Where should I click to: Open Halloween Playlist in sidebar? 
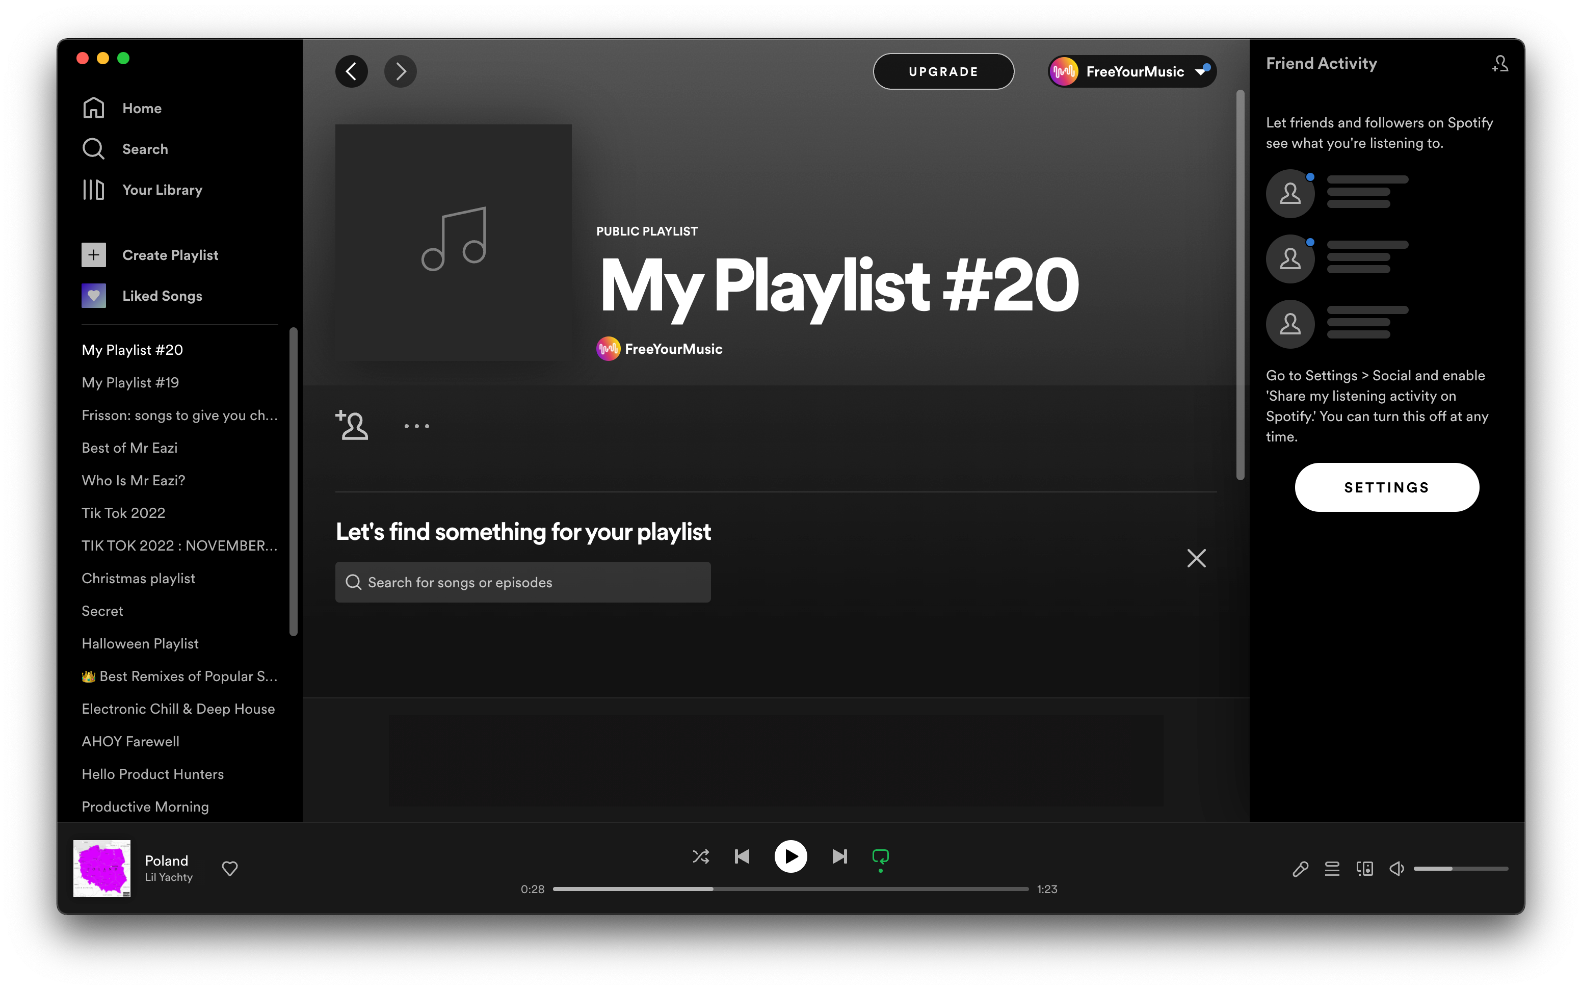tap(140, 644)
